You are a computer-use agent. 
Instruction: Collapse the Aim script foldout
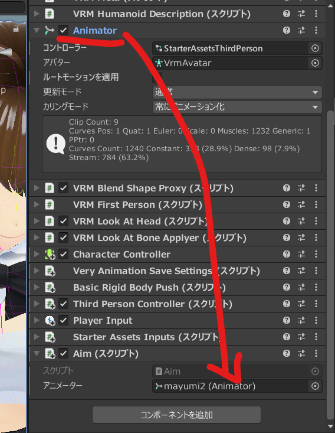coord(37,353)
